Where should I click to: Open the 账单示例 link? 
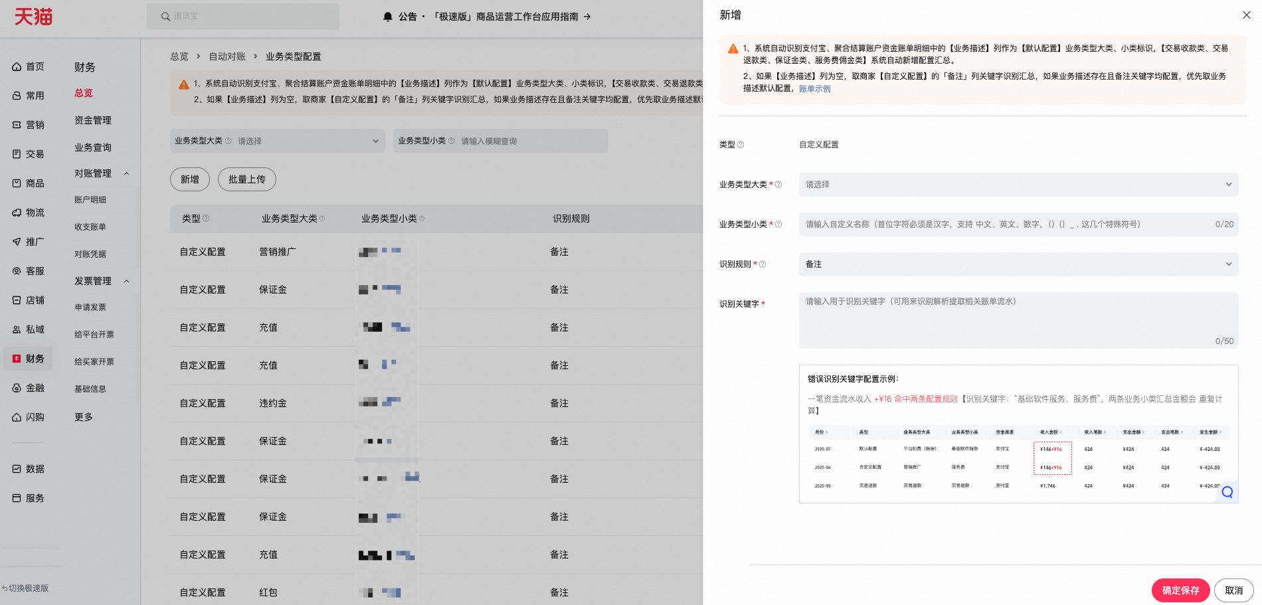pos(814,88)
